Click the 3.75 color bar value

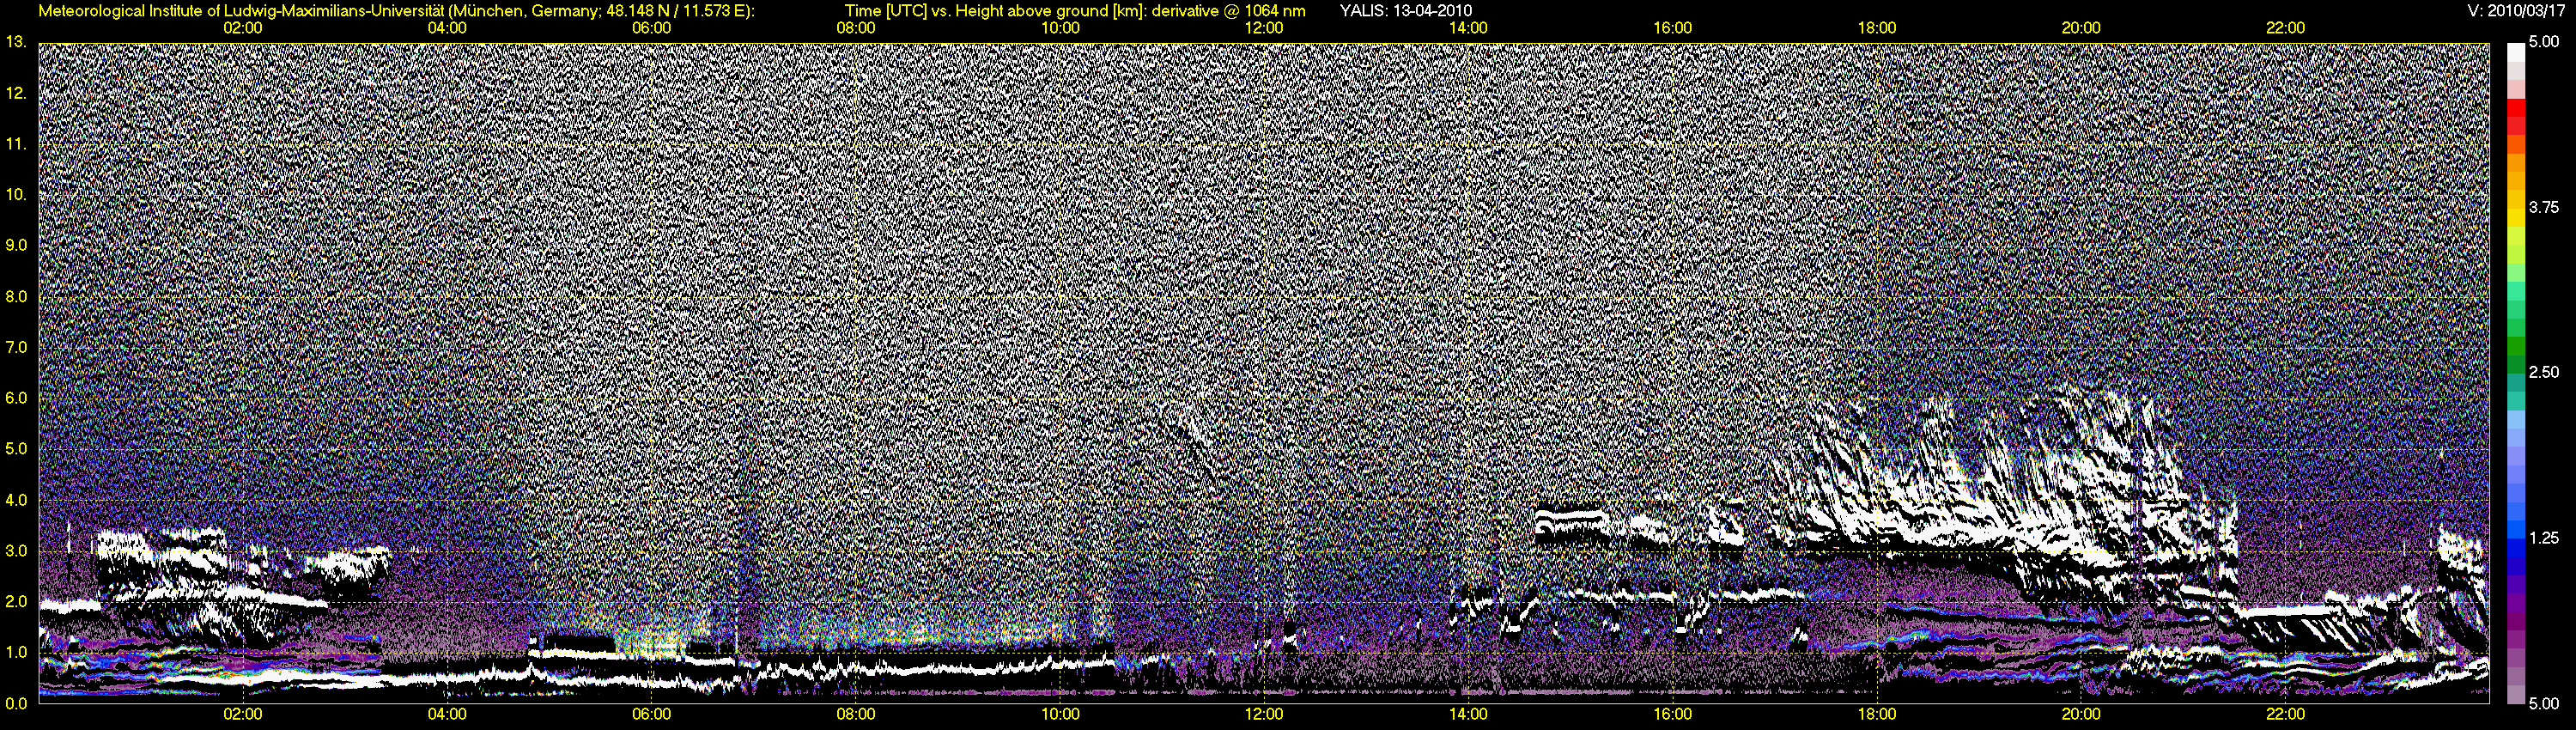pos(2544,207)
